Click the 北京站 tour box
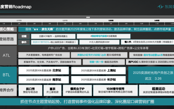 pos(44,71)
